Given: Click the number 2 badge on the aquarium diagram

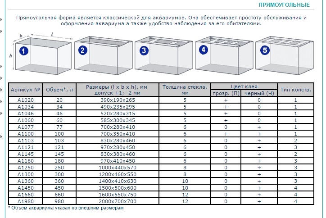Looking at the screenshot, I should pyautogui.click(x=82, y=50).
